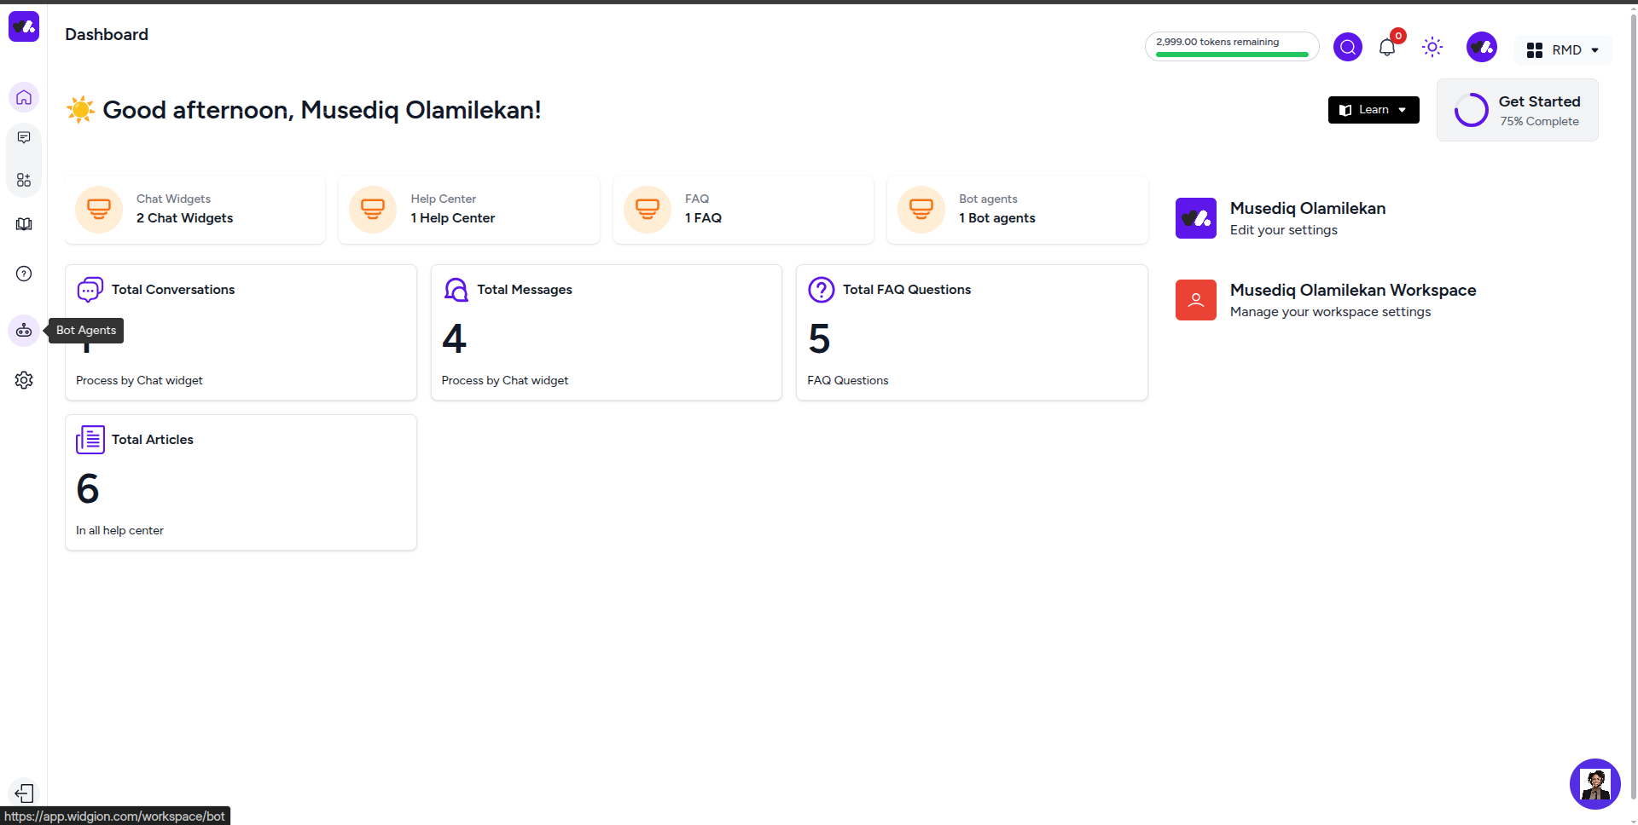
Task: Open the floating chat widget avatar
Action: (x=1594, y=783)
